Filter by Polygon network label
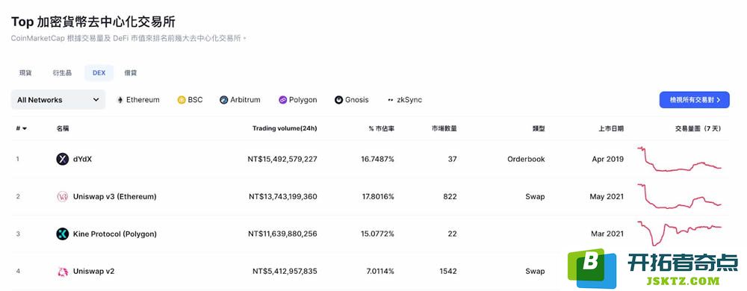 [303, 100]
